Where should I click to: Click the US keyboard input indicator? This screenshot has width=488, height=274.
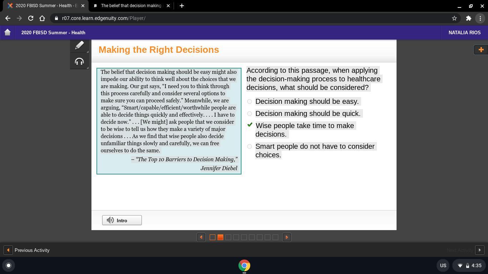443,265
